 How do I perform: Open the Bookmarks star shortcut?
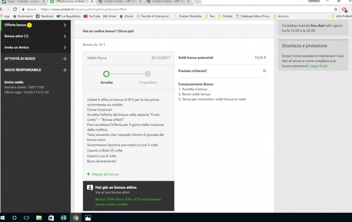pyautogui.click(x=23, y=16)
